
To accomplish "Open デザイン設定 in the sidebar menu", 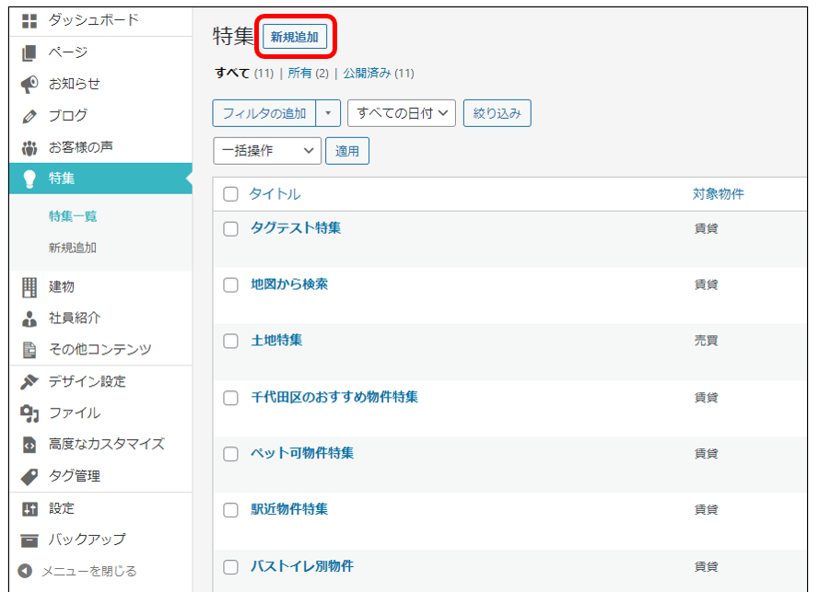I will pyautogui.click(x=87, y=381).
